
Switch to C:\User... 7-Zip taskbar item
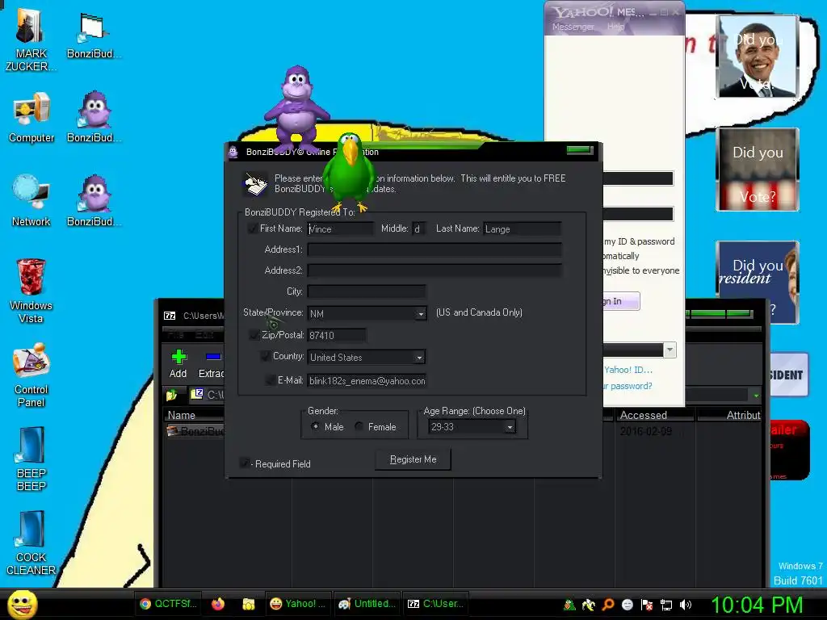(436, 604)
